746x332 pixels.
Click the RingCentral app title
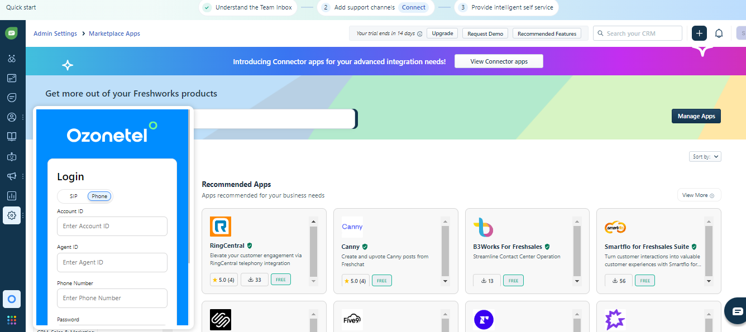[x=227, y=246]
